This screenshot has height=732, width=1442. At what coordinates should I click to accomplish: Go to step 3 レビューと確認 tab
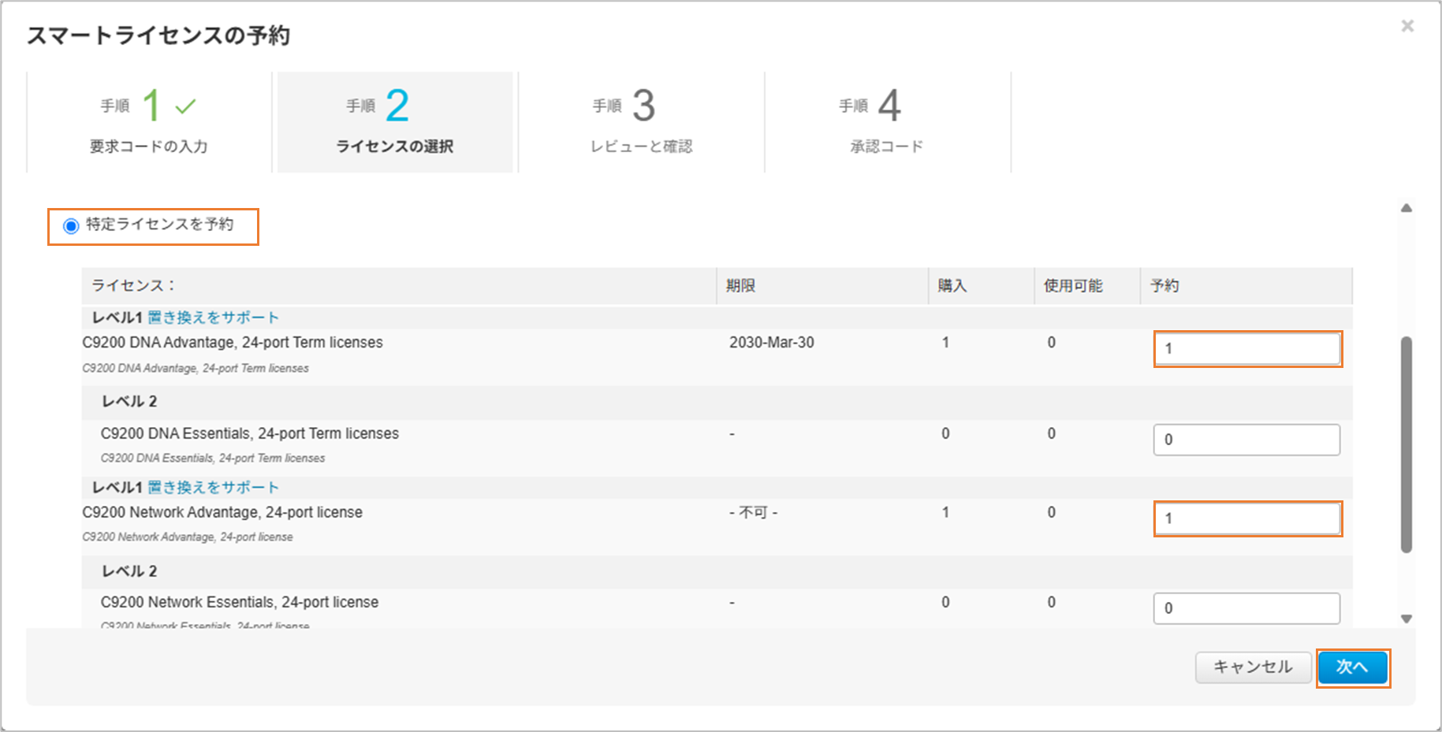coord(641,122)
